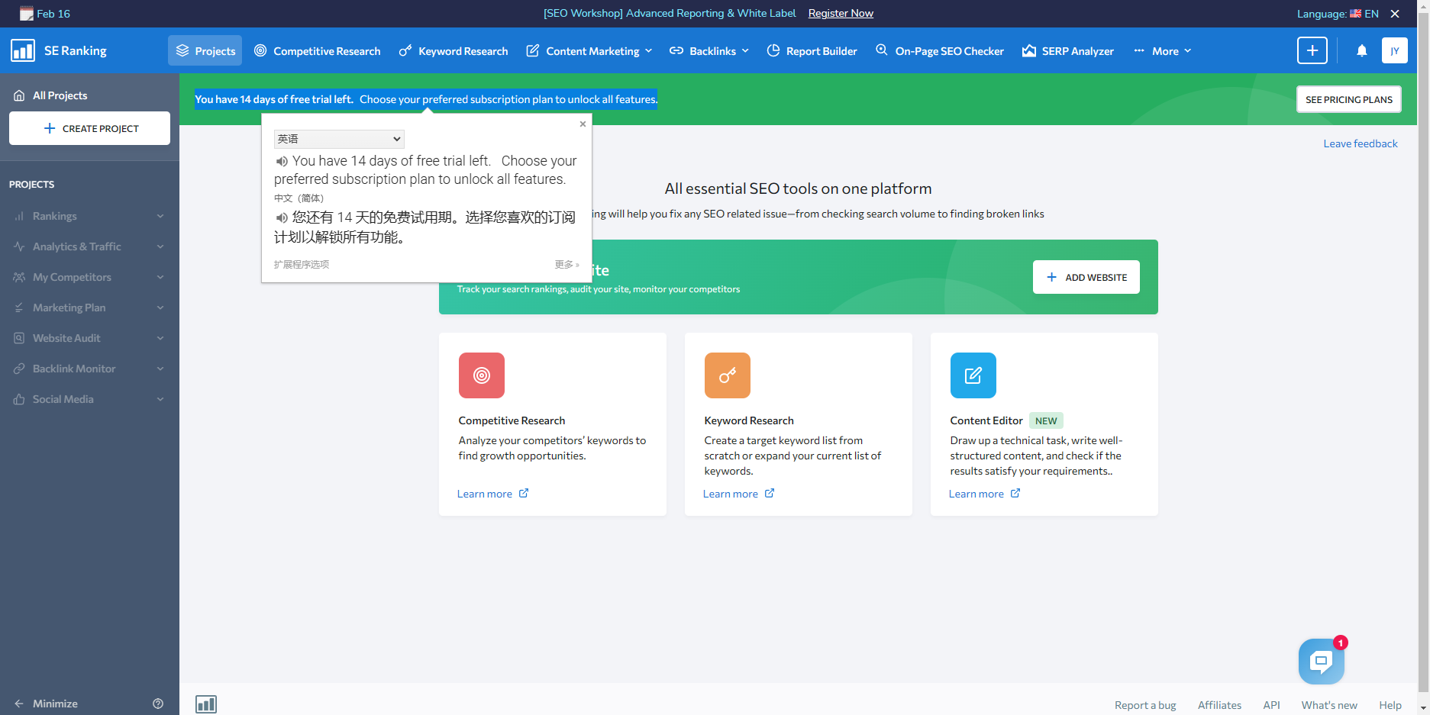Click the Register Now link
This screenshot has height=715, width=1430.
(x=841, y=14)
